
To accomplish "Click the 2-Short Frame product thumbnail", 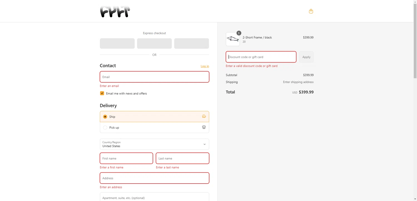I will point(233,39).
